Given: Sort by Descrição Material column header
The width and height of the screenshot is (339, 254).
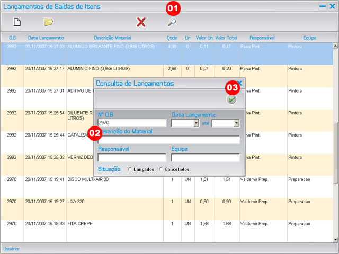Looking at the screenshot, I should click(112, 38).
